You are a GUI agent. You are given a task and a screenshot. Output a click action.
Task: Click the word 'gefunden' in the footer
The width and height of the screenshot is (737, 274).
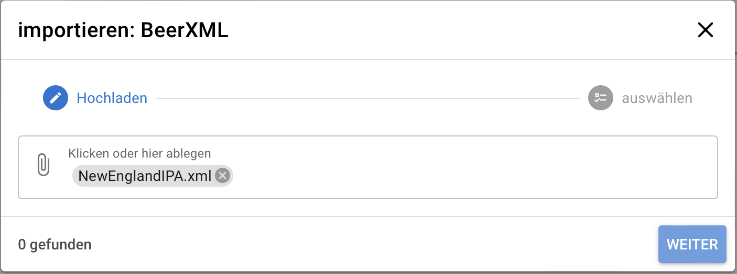(61, 244)
